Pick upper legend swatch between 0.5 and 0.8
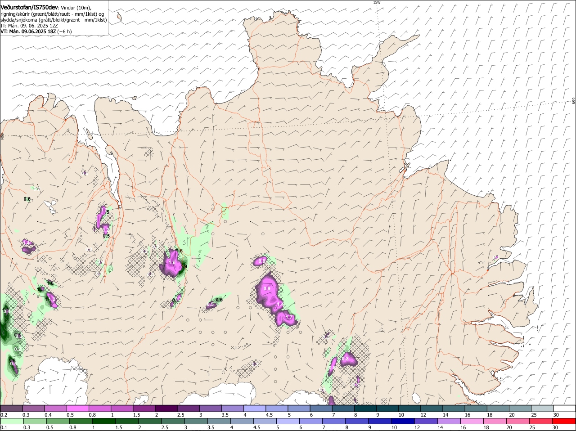The image size is (576, 431). click(78, 408)
